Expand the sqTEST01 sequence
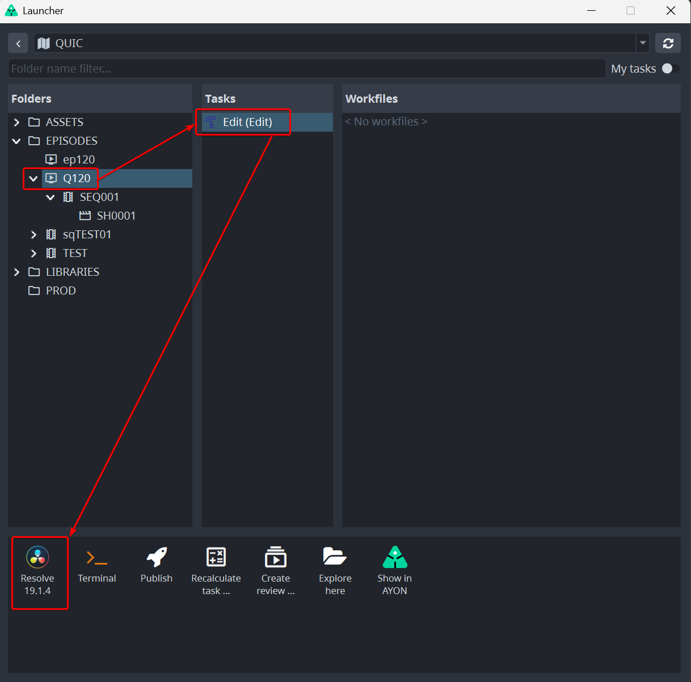The height and width of the screenshot is (682, 691). [33, 235]
